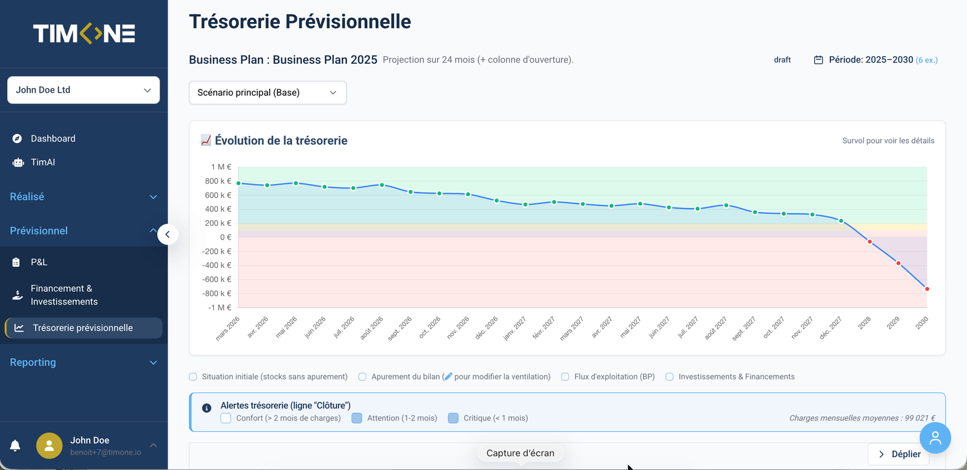Expand the Reporting menu section
The height and width of the screenshot is (470, 967).
83,362
